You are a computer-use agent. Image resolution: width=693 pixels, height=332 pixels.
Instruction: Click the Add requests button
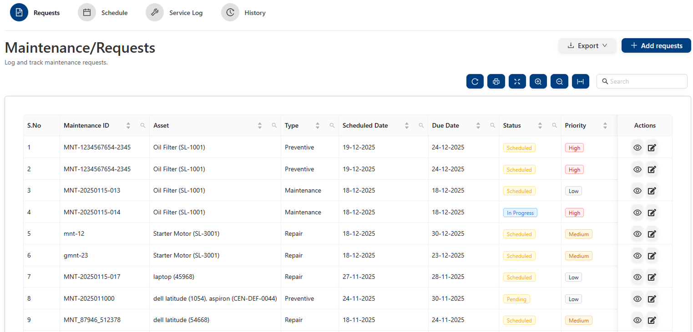[656, 46]
